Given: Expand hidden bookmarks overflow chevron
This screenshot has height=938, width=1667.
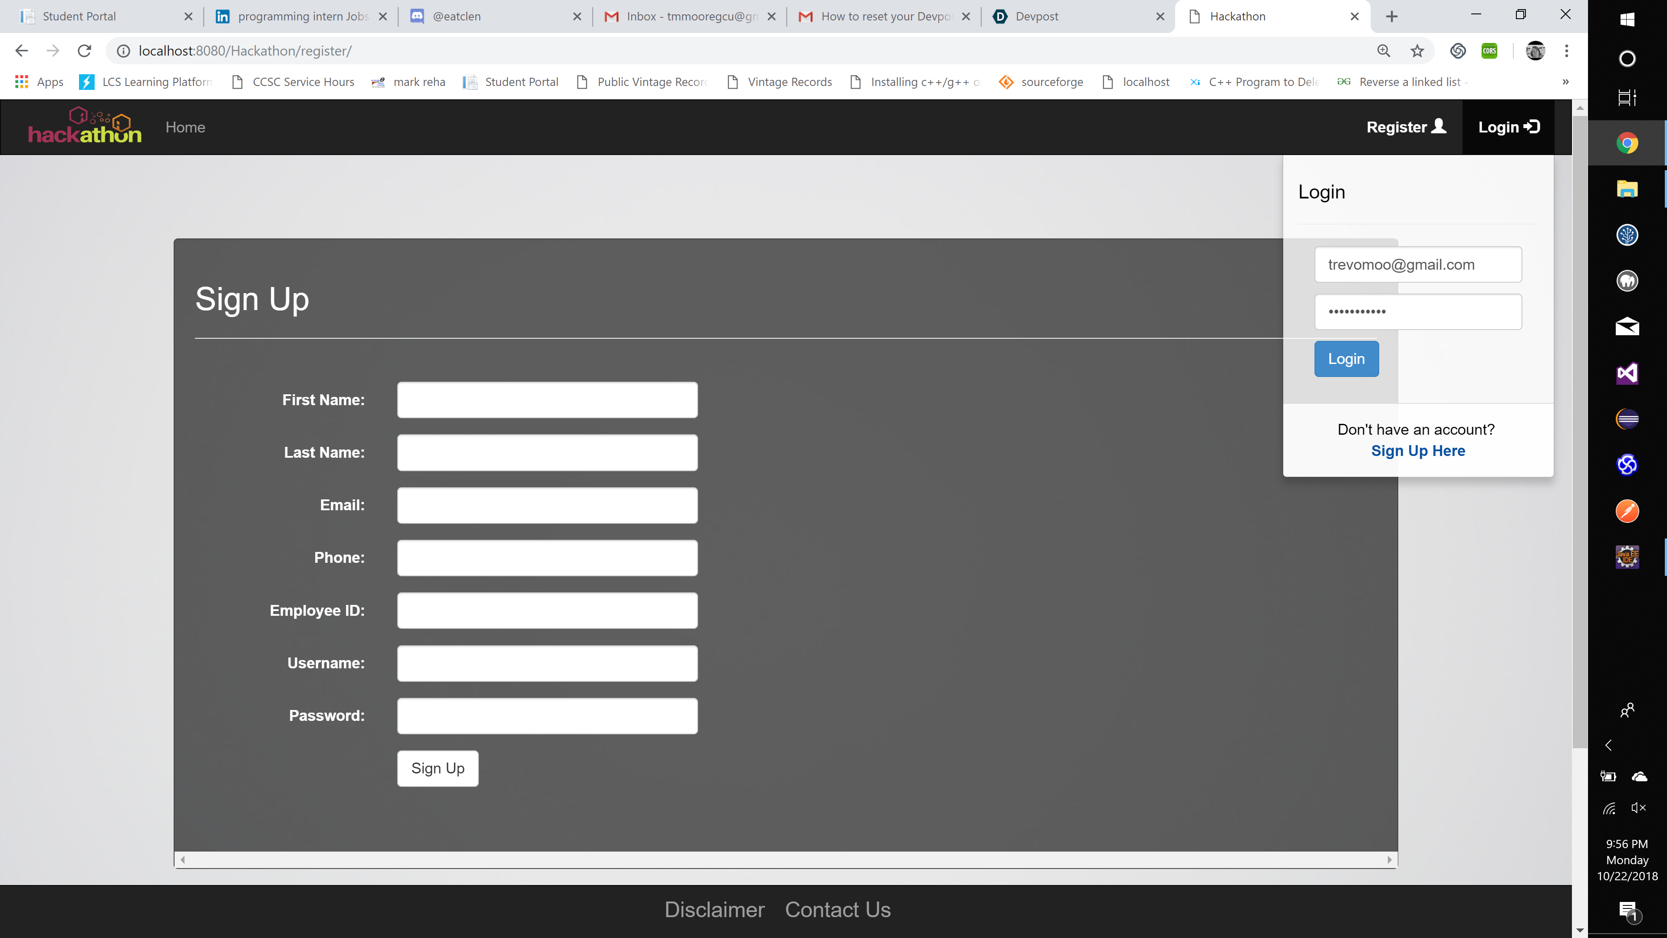Looking at the screenshot, I should 1565,82.
